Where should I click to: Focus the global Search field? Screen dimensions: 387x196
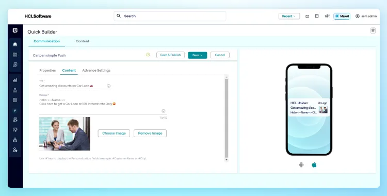tap(170, 16)
